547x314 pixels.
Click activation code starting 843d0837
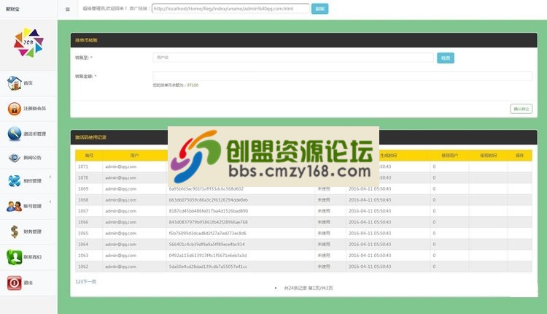(x=209, y=222)
